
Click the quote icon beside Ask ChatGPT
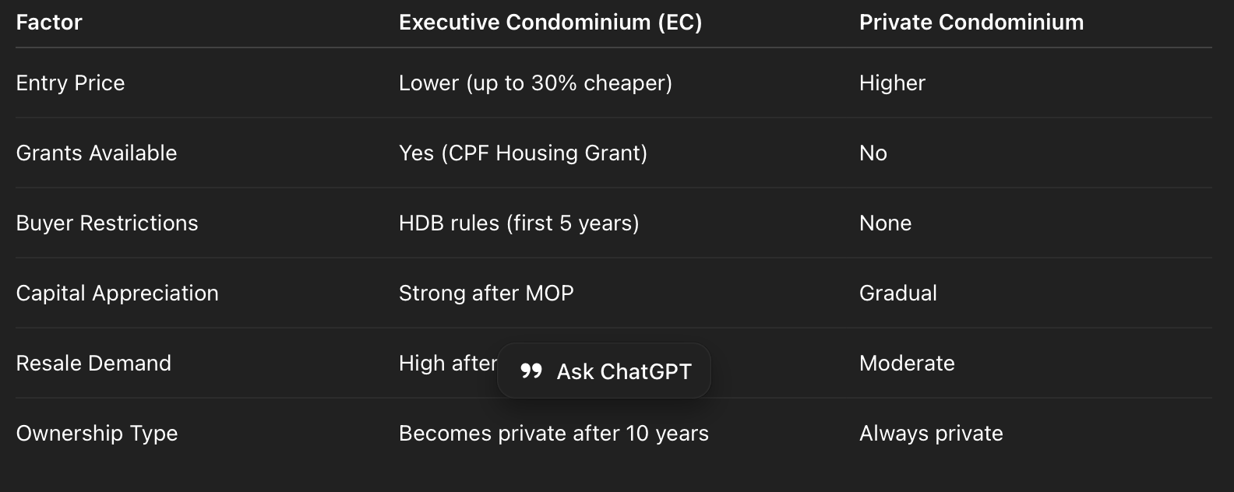pyautogui.click(x=531, y=371)
